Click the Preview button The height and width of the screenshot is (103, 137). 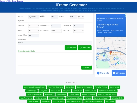point(71,48)
